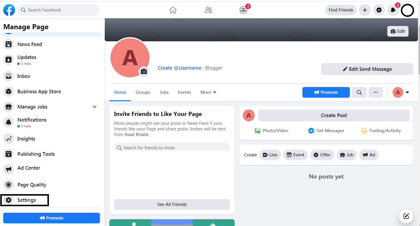Click the floating compose message icon
The height and width of the screenshot is (226, 420).
[x=406, y=216]
